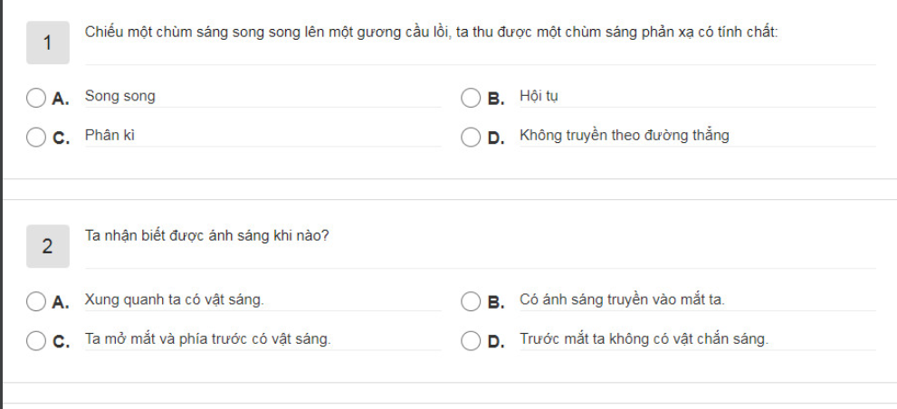Screen dimensions: 897x409
Task: Click the "Không truyền theo đường thẳng" answer text
Action: tap(624, 136)
